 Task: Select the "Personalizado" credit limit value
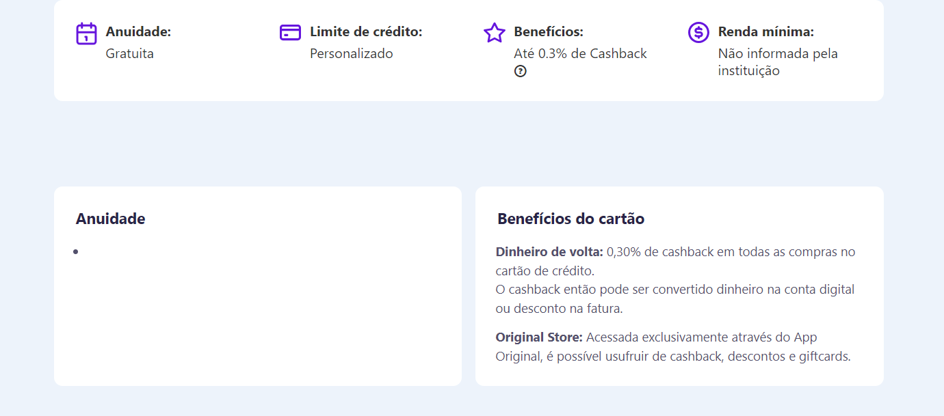[351, 53]
